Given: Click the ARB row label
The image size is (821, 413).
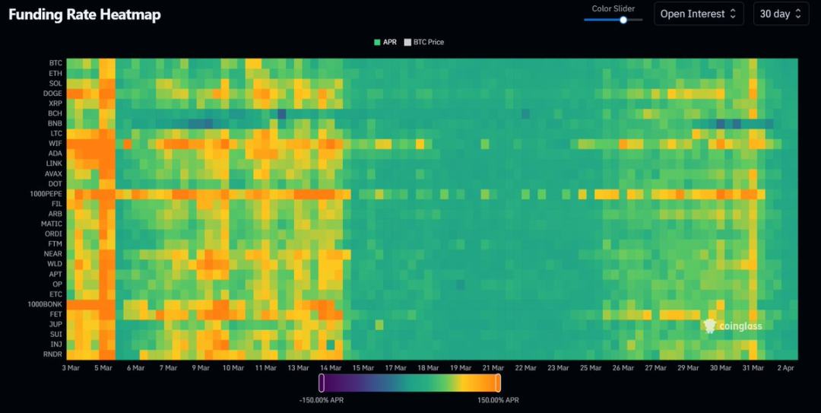Looking at the screenshot, I should pyautogui.click(x=55, y=214).
